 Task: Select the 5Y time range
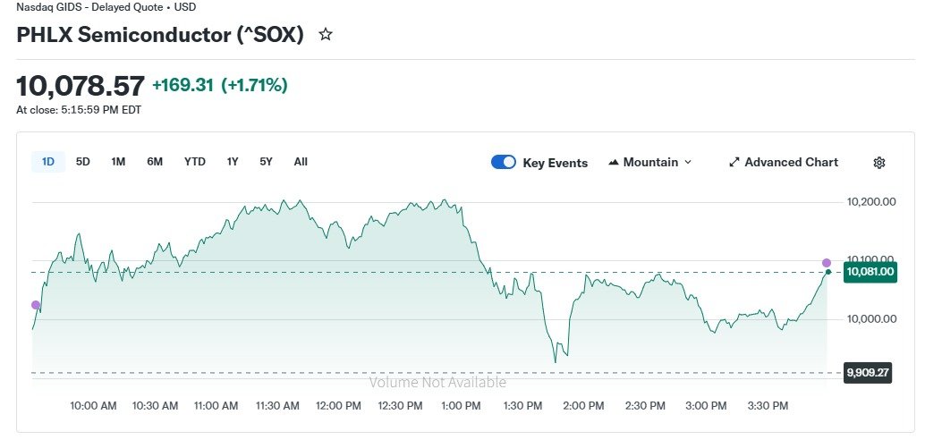(266, 162)
